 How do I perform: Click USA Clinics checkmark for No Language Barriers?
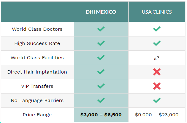[x=157, y=100]
